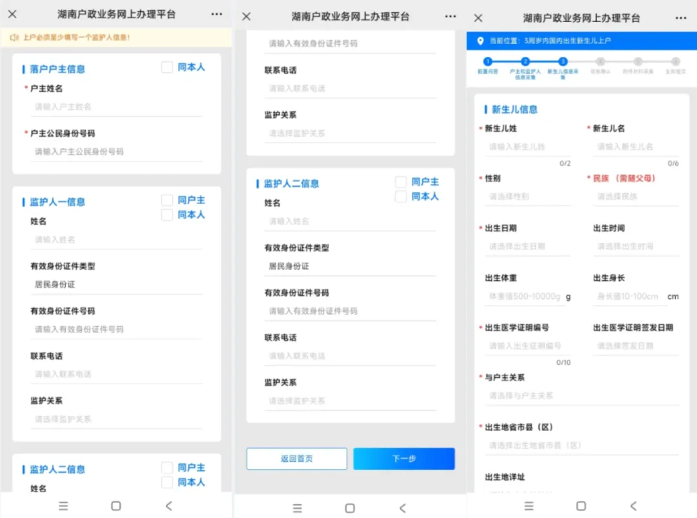Viewport: 697px width, 518px height.
Task: Click the speaker icon in the yellow notice banner
Action: [14, 37]
